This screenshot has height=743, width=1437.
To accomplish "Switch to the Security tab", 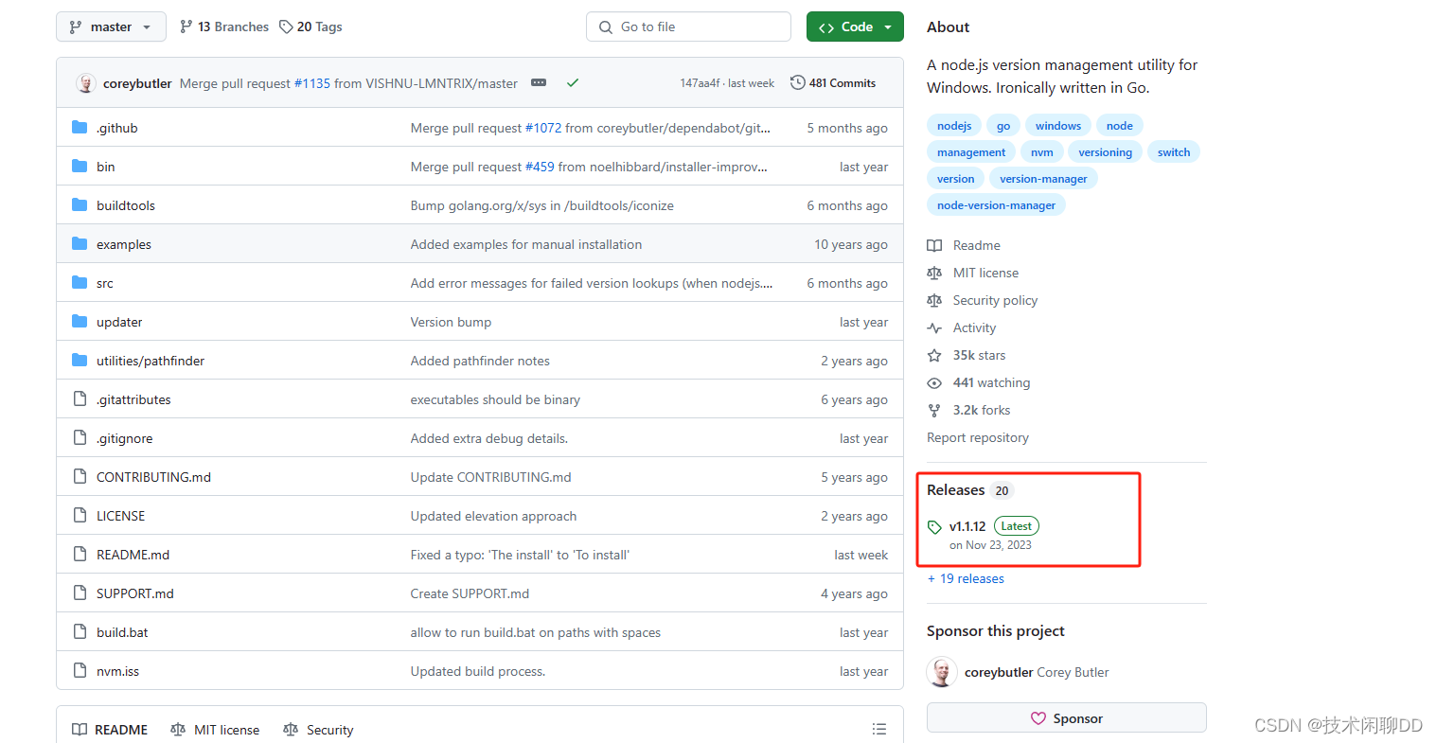I will coord(318,730).
